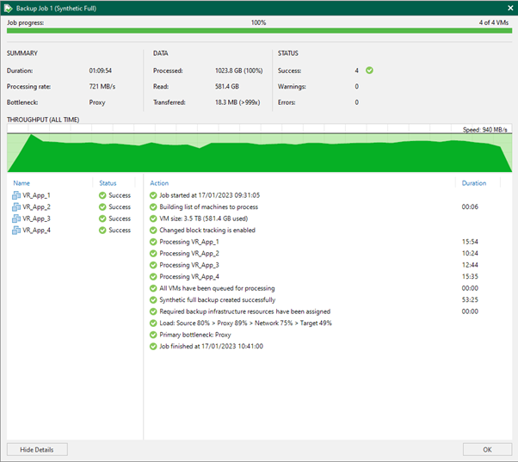Screen dimensions: 518x462
Task: Click the check icon for Processing VR_App_3 action
Action: coord(153,265)
